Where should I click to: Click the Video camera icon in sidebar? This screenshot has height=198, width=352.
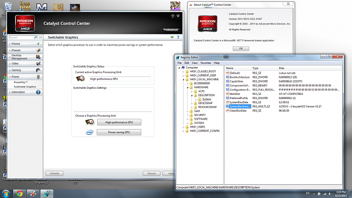[38, 63]
